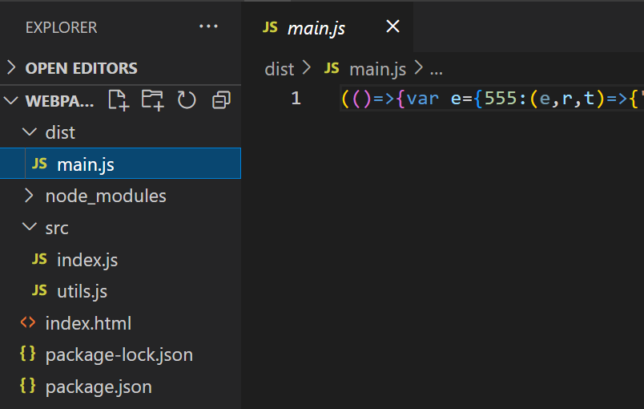This screenshot has width=644, height=409.
Task: Close the main.js tab
Action: click(393, 26)
